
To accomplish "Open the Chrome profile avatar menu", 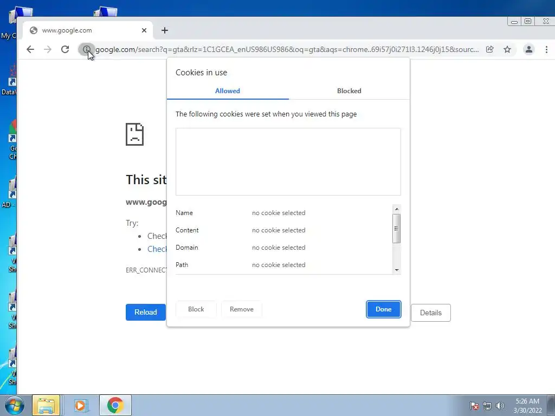I will tap(529, 49).
